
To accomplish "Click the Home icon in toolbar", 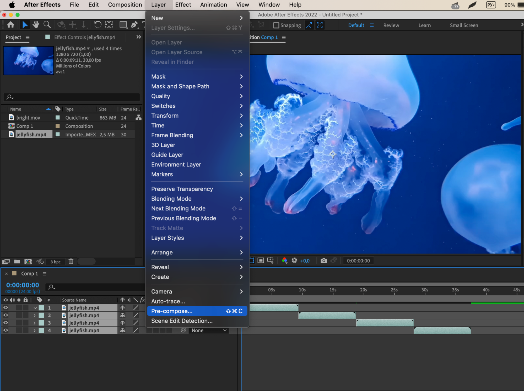I will pos(11,25).
